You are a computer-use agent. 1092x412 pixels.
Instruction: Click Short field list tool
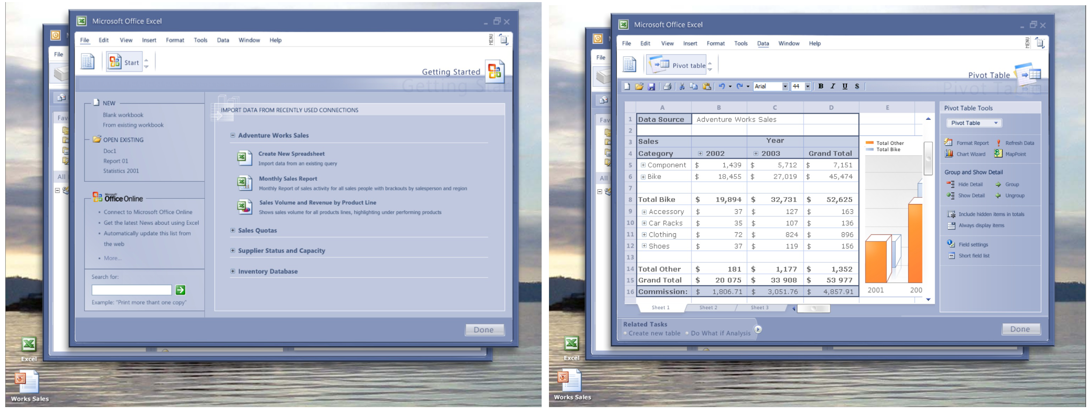(x=969, y=256)
